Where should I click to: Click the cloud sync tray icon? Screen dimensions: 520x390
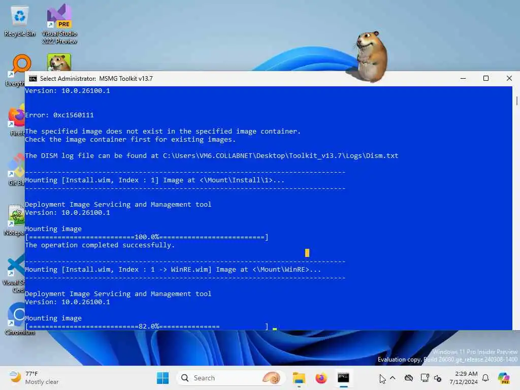click(409, 378)
